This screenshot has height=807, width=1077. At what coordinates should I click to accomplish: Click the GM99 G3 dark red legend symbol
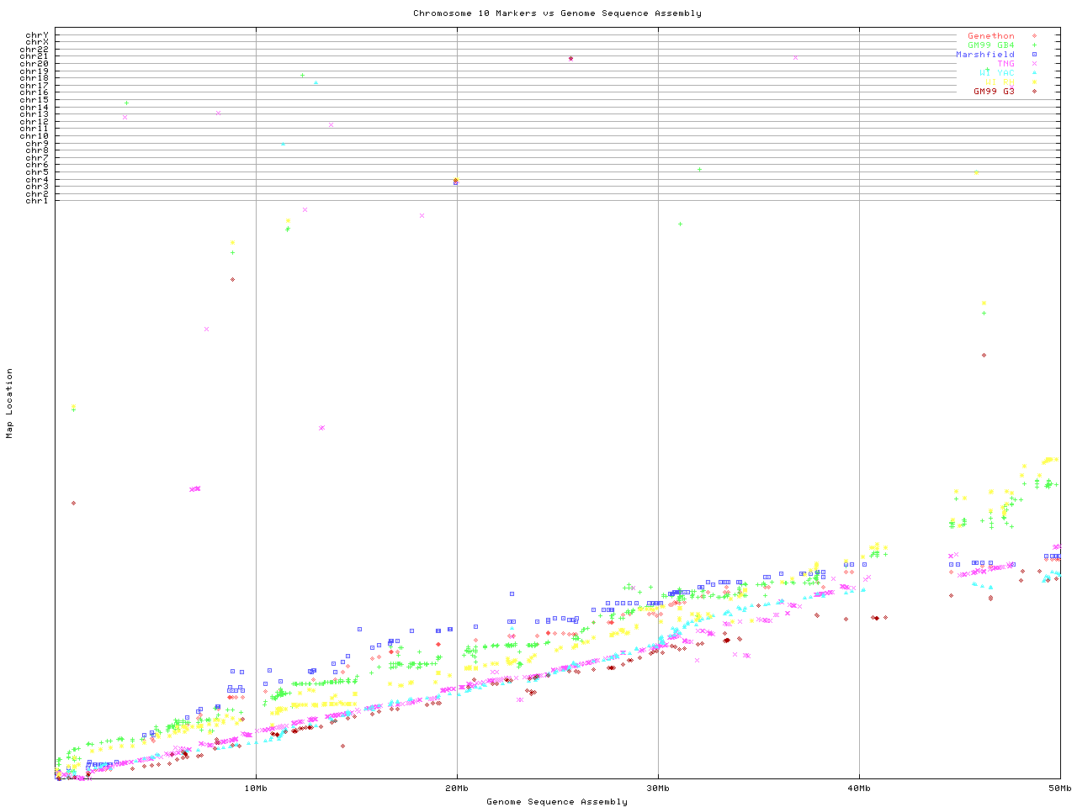[1034, 92]
